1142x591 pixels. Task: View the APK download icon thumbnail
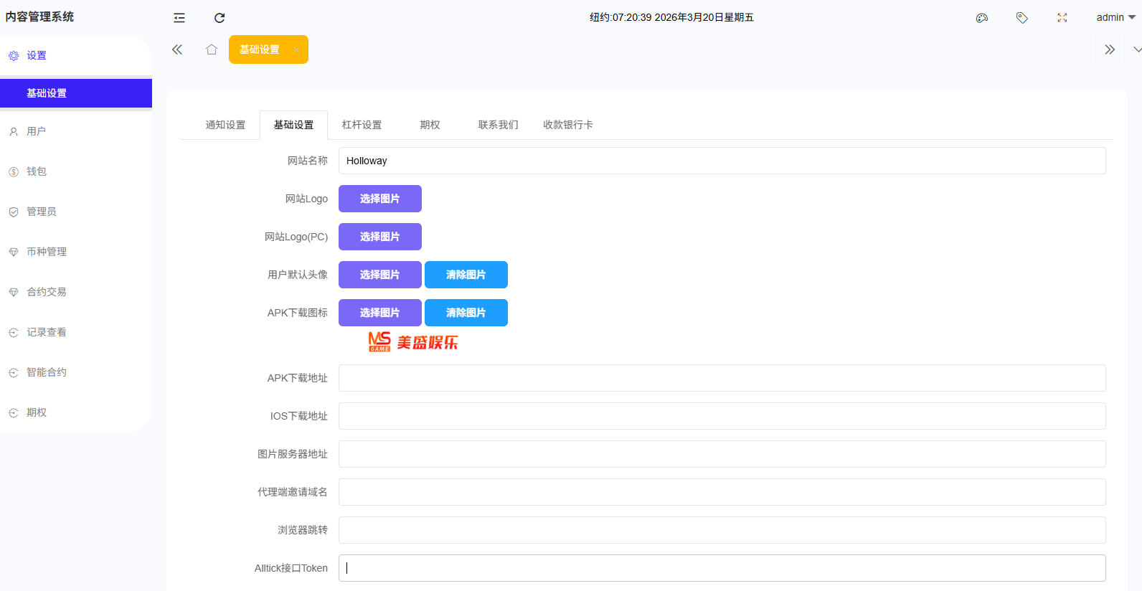tap(412, 342)
